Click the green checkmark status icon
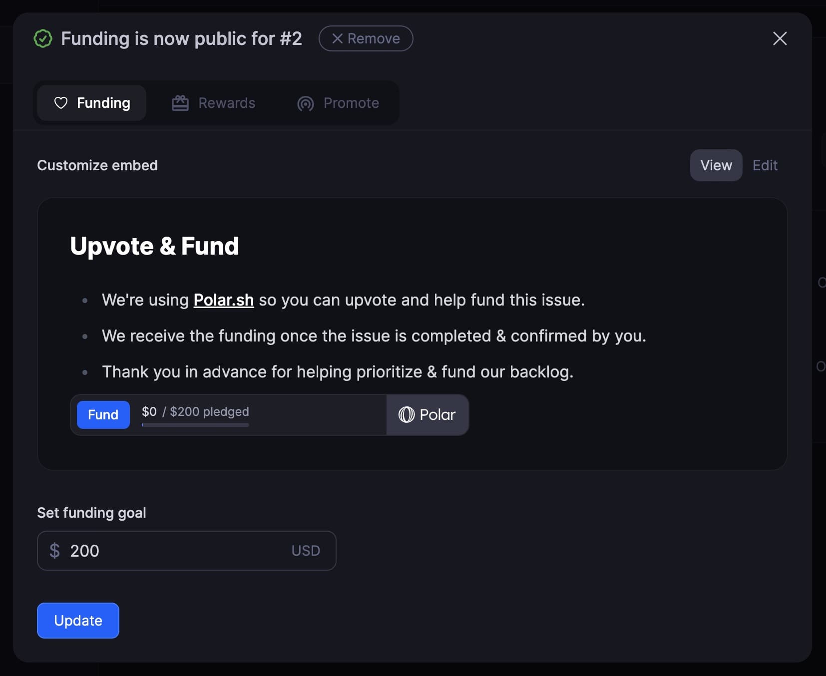826x676 pixels. pos(43,38)
